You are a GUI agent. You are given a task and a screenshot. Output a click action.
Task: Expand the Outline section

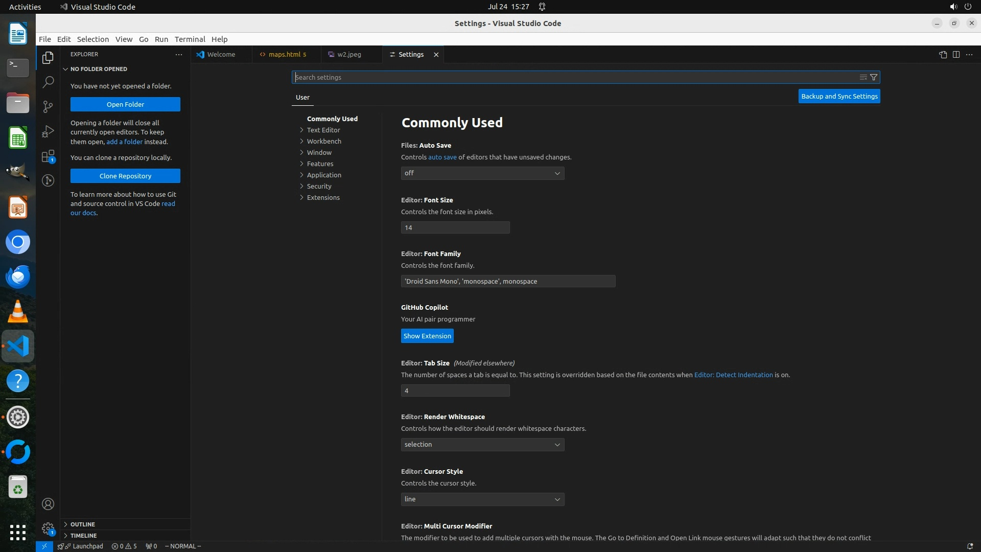coord(82,524)
